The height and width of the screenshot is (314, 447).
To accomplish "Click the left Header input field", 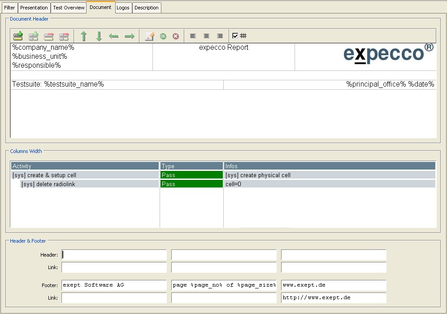I will (x=114, y=255).
